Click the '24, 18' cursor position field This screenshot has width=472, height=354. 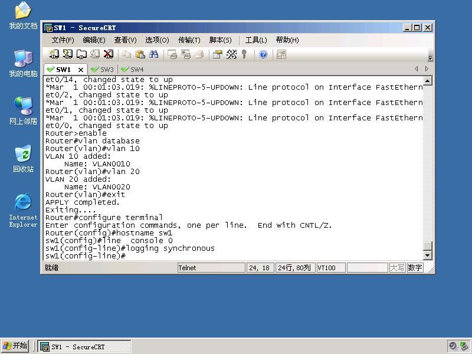[x=260, y=268]
